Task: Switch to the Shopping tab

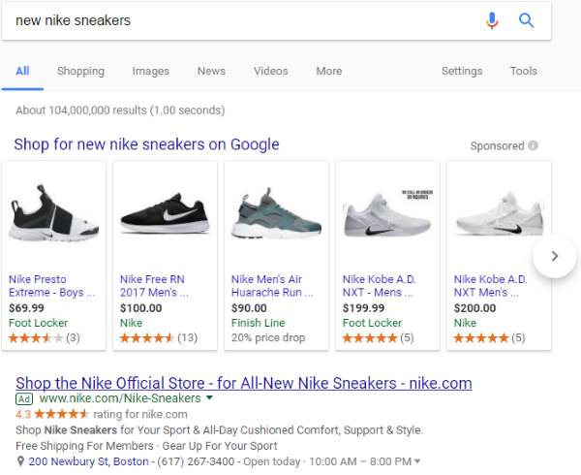Action: tap(80, 71)
